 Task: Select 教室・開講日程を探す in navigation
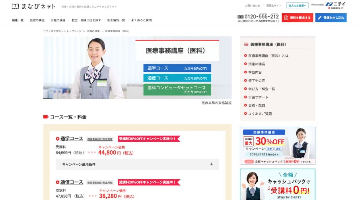coord(86,20)
